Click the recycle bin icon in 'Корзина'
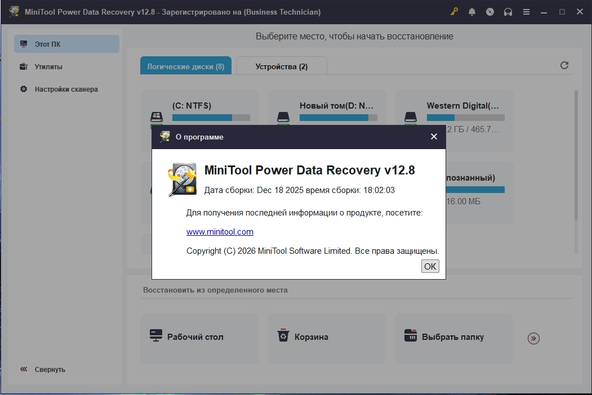The width and height of the screenshot is (592, 395). pyautogui.click(x=283, y=335)
